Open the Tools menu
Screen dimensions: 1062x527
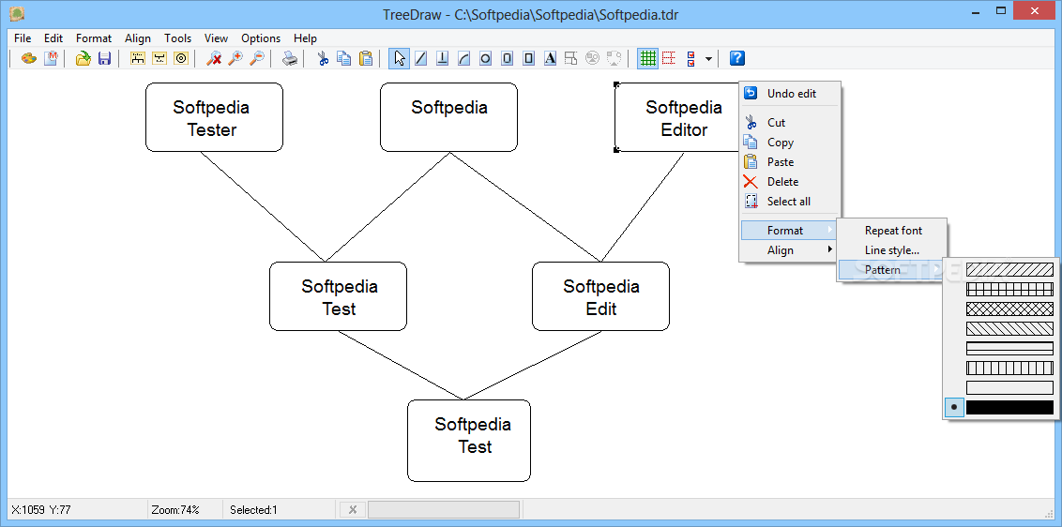[x=177, y=38]
